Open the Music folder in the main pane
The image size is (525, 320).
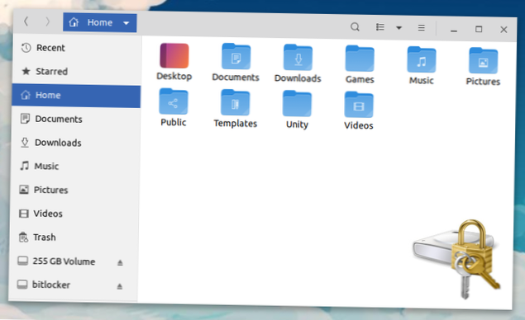[x=422, y=59]
